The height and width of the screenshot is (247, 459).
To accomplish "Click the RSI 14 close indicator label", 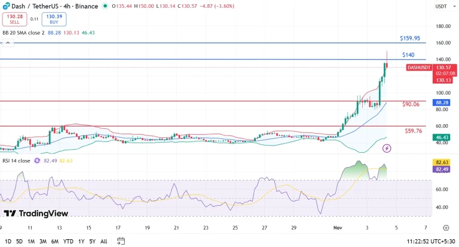I will [16, 160].
